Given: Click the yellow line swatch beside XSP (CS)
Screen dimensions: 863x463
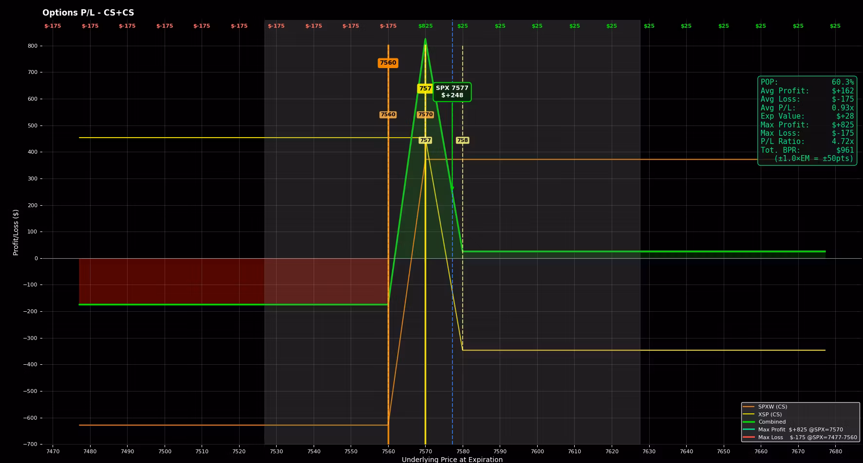Looking at the screenshot, I should (x=749, y=414).
